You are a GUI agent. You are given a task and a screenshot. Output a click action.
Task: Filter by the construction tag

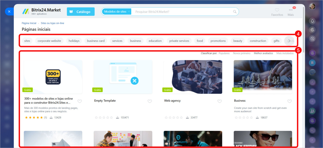tap(258, 41)
